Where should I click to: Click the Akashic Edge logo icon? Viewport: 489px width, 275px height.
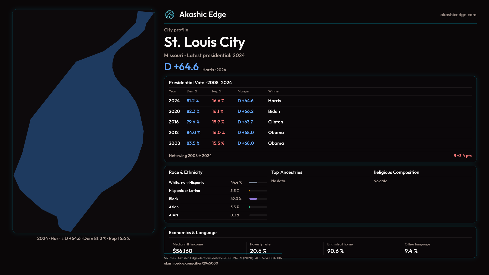pyautogui.click(x=169, y=15)
